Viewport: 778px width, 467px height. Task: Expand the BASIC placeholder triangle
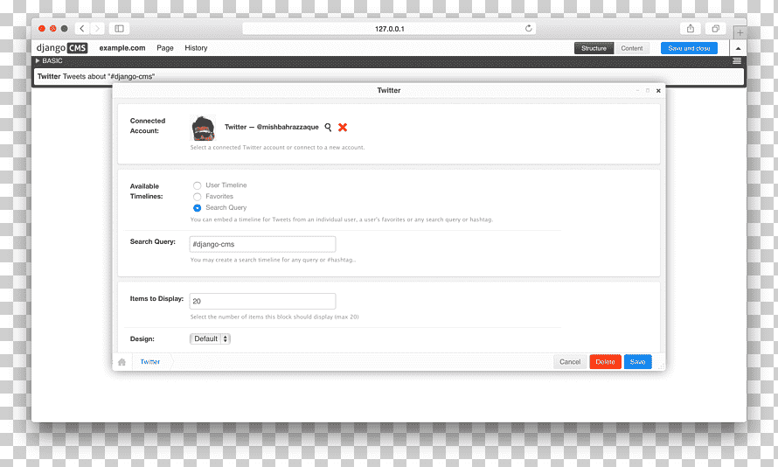38,60
